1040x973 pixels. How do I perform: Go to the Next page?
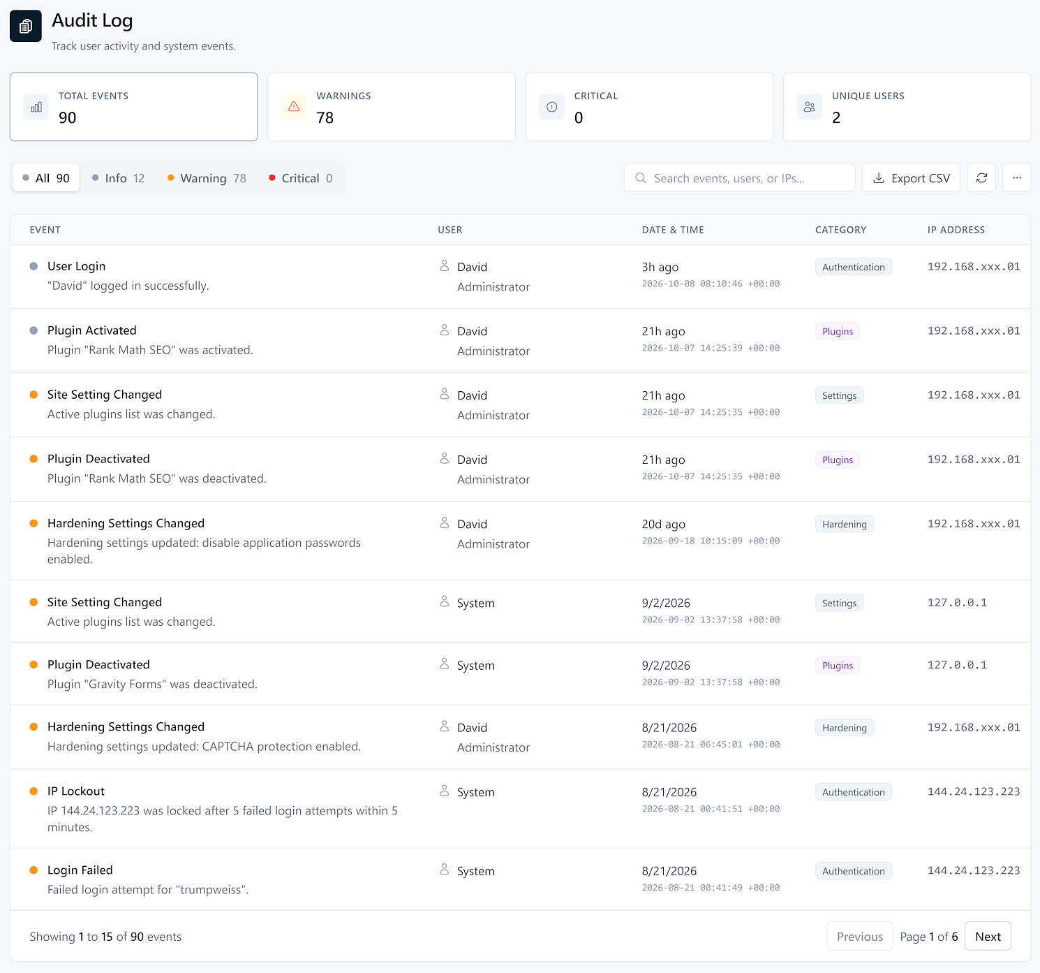(x=988, y=937)
